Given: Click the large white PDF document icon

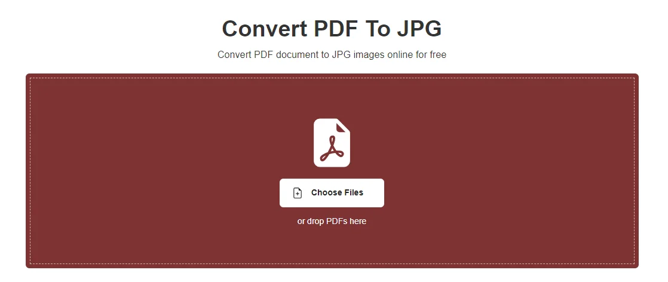Looking at the screenshot, I should click(x=332, y=143).
